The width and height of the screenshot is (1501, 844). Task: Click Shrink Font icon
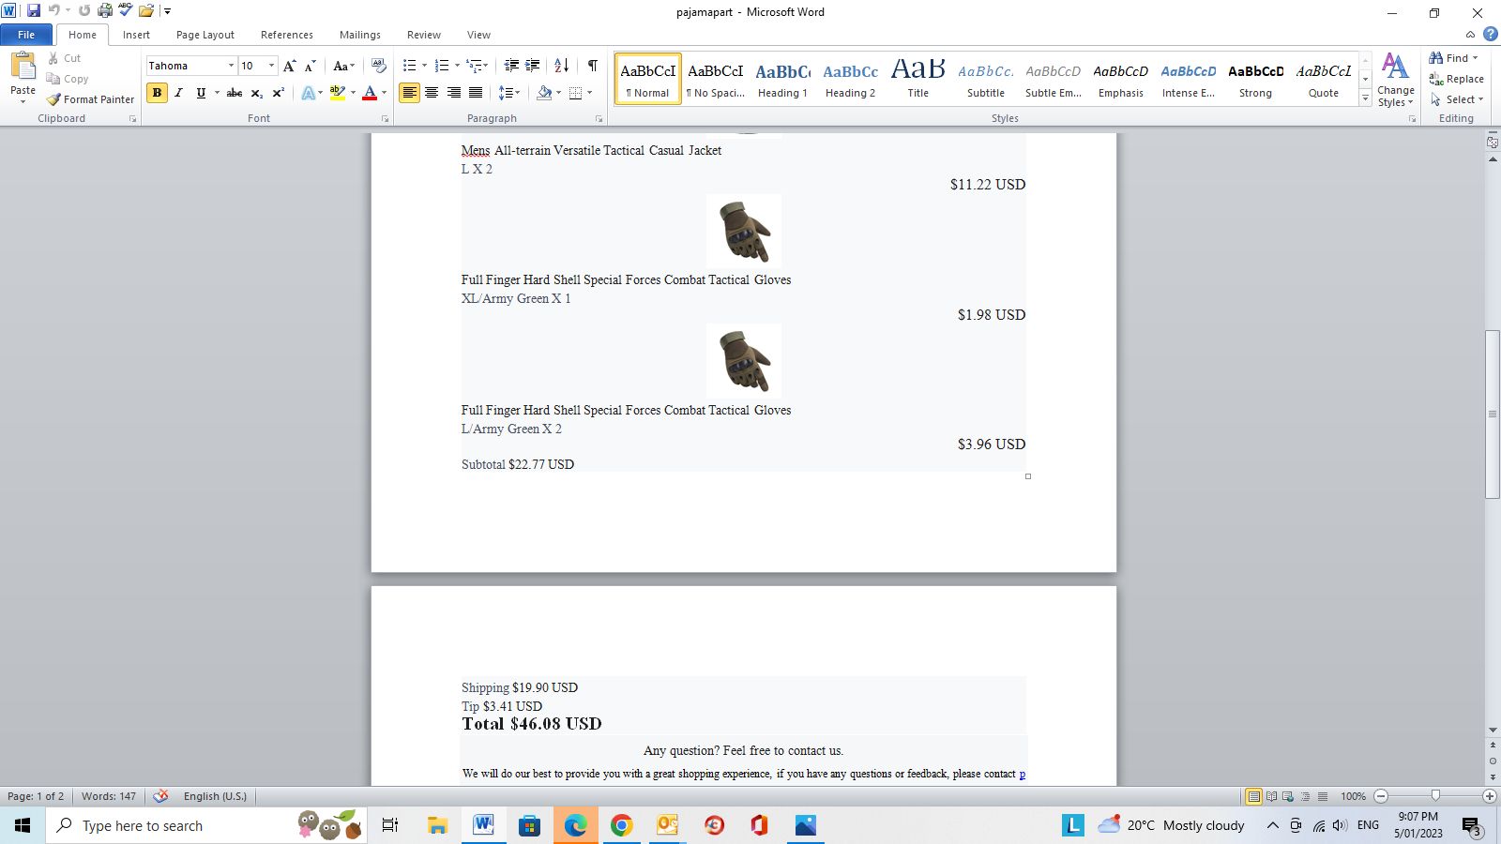[x=310, y=66]
